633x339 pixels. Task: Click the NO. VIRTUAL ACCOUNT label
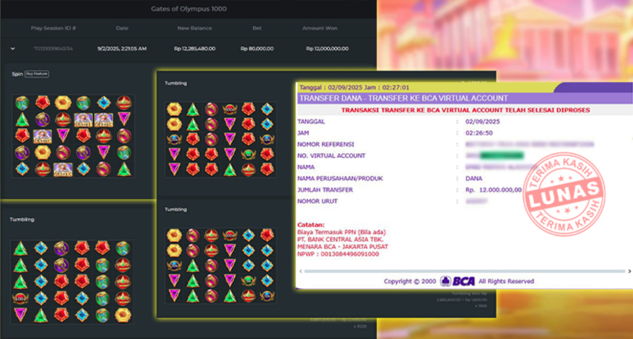click(x=331, y=155)
